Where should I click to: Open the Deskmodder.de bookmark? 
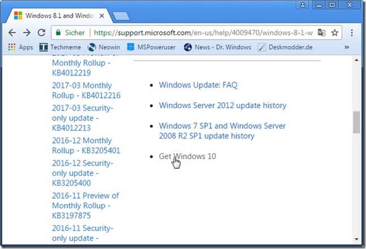click(285, 47)
